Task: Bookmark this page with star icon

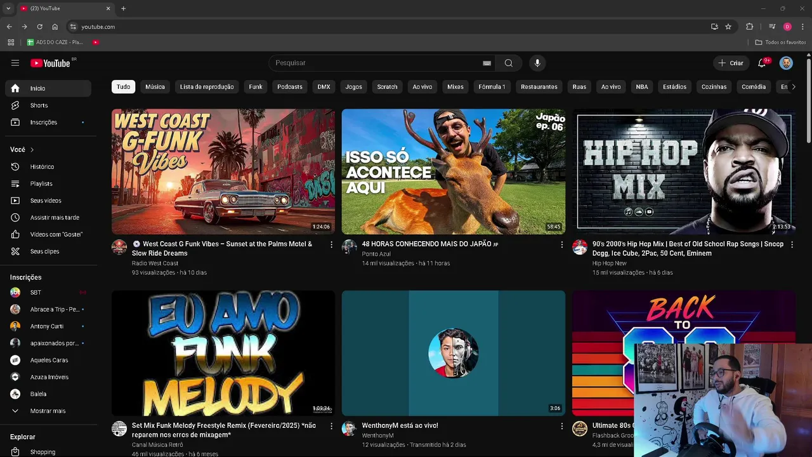Action: coord(728,27)
